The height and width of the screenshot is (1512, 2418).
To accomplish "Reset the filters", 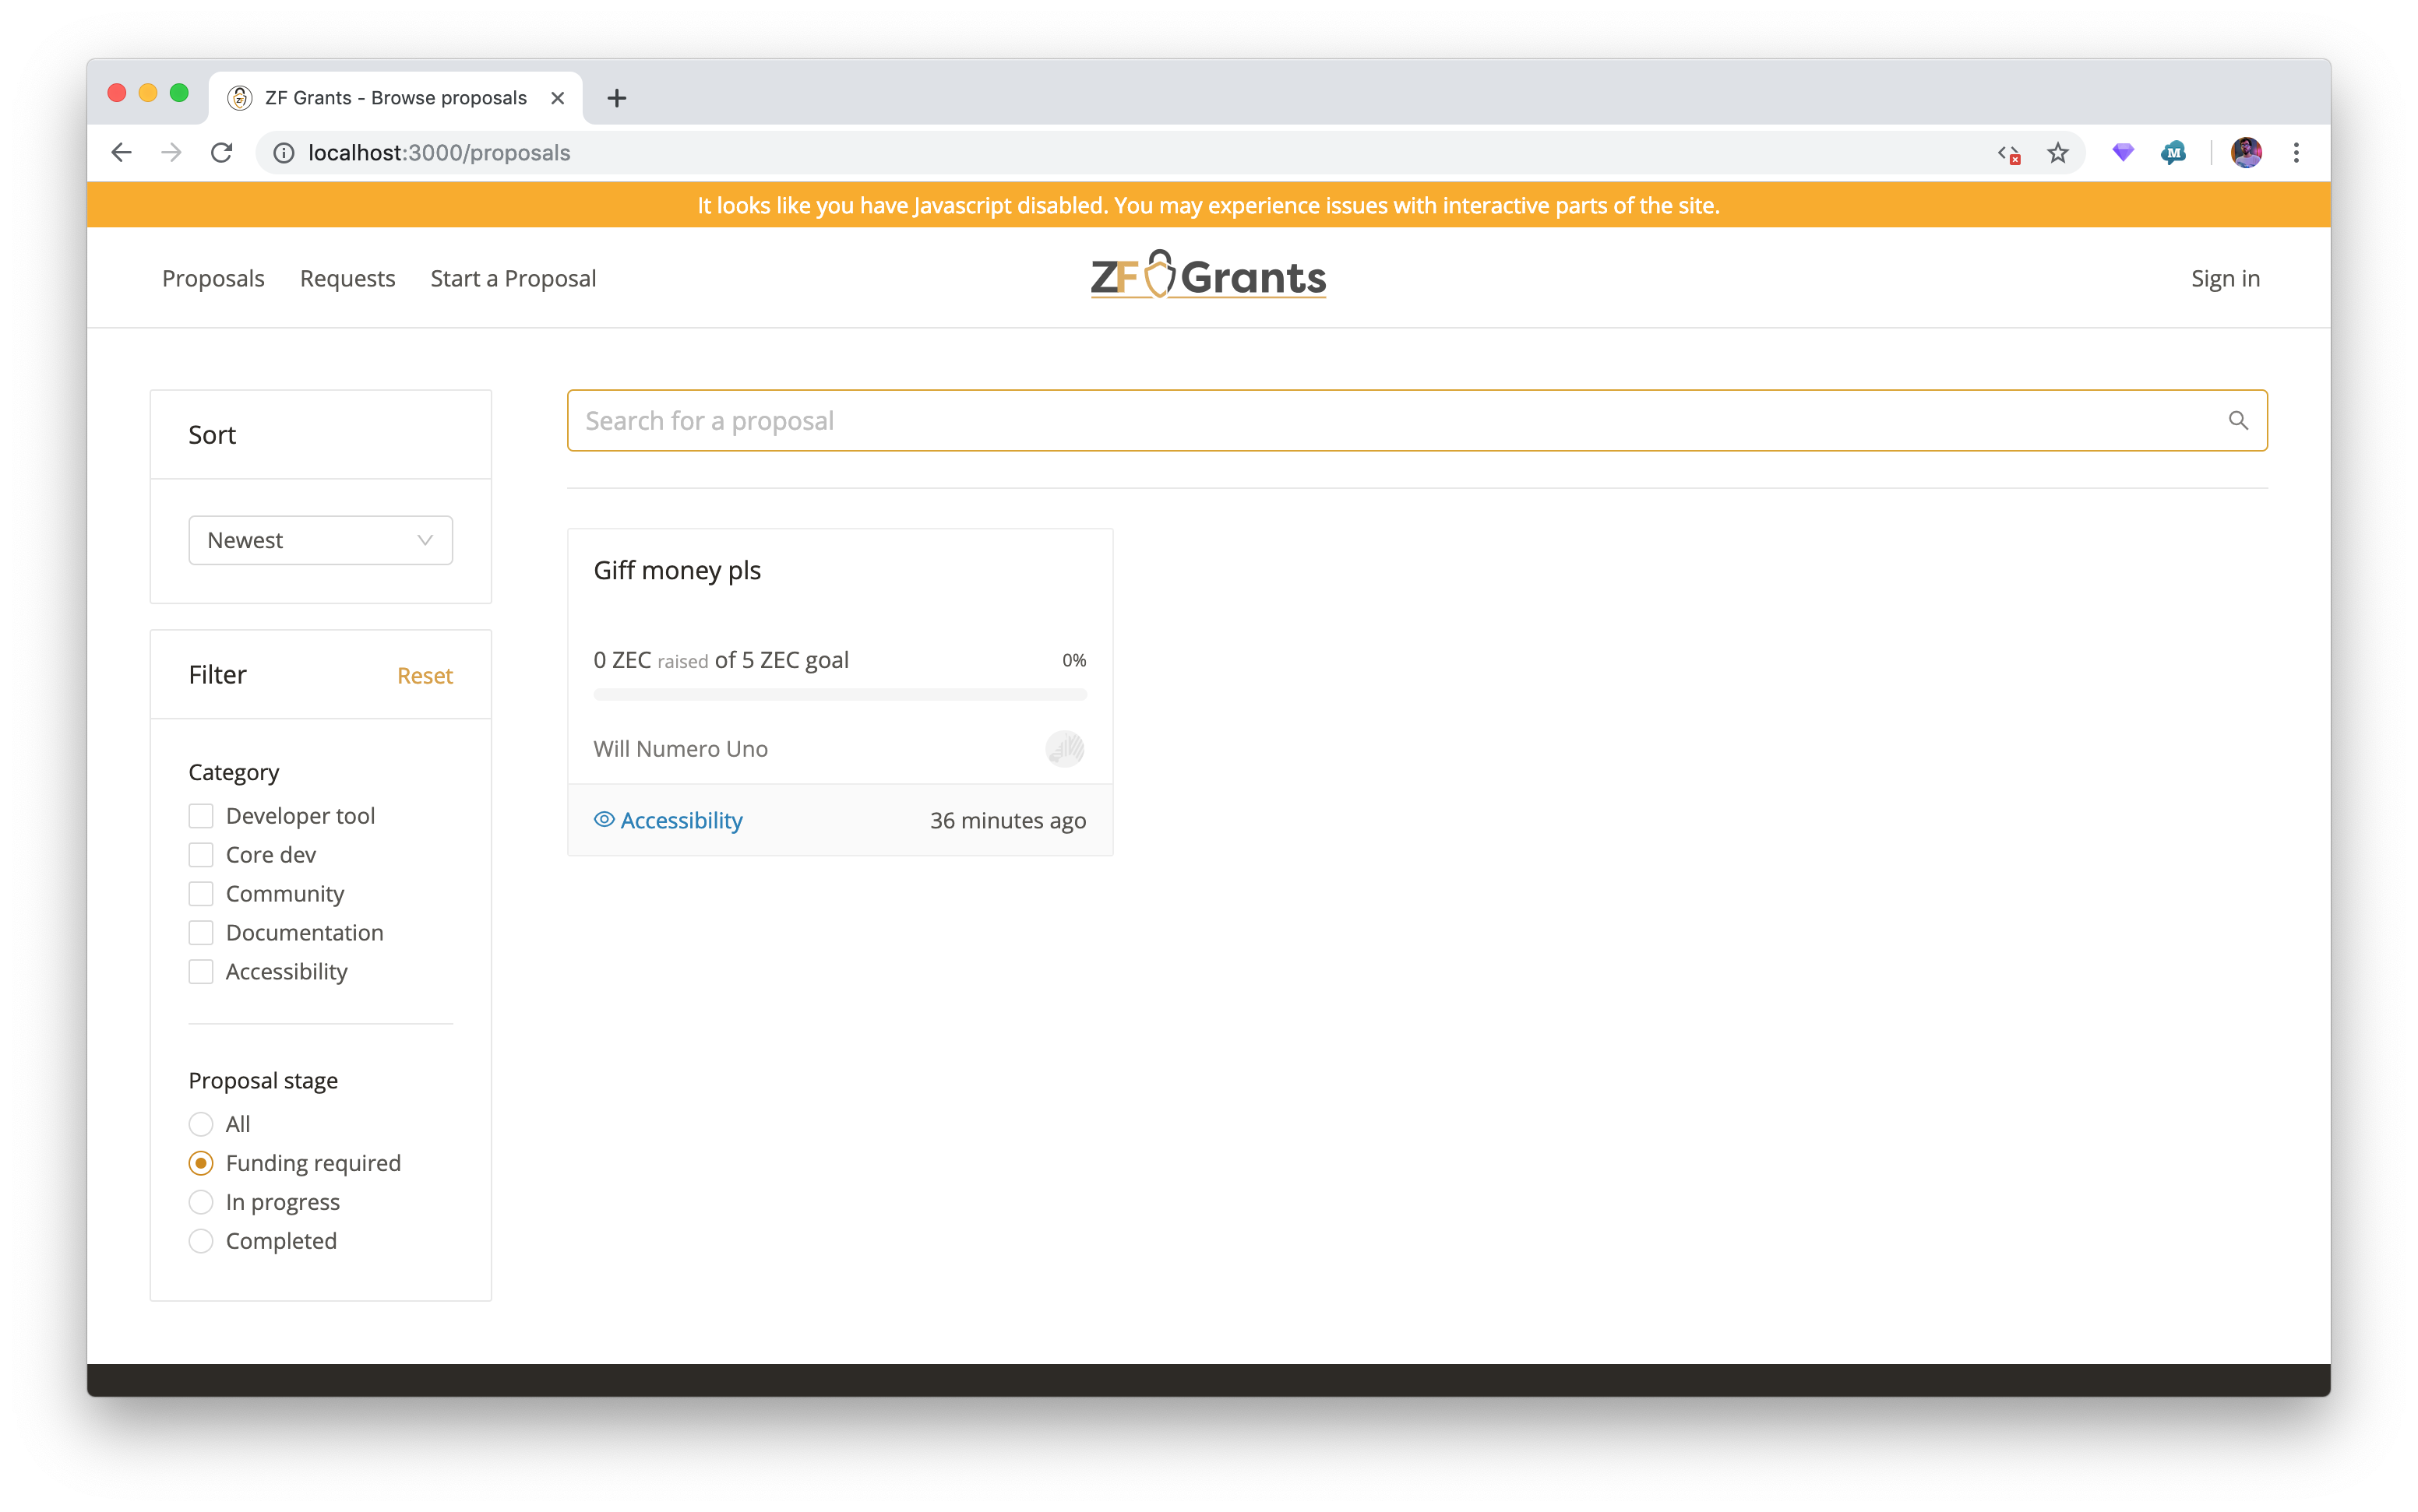I will pos(425,676).
